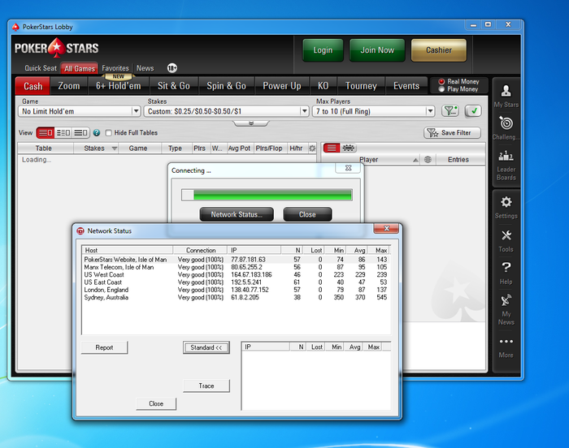The image size is (569, 448).
Task: Click the Save Filter button
Action: 452,133
